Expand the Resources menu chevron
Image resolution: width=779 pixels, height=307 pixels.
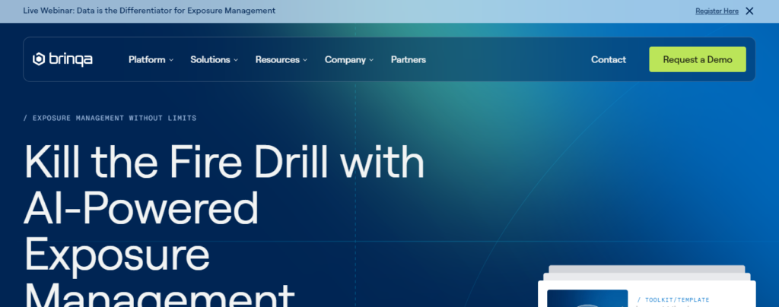point(305,60)
